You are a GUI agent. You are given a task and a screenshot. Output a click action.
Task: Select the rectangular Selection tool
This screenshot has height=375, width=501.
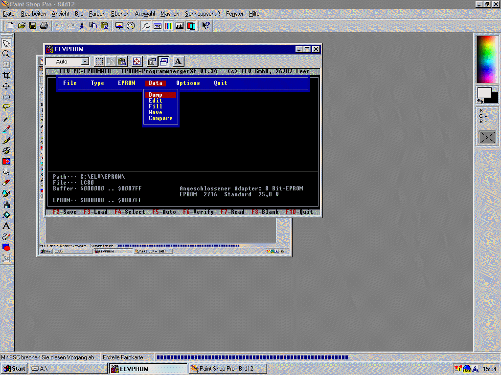point(6,97)
